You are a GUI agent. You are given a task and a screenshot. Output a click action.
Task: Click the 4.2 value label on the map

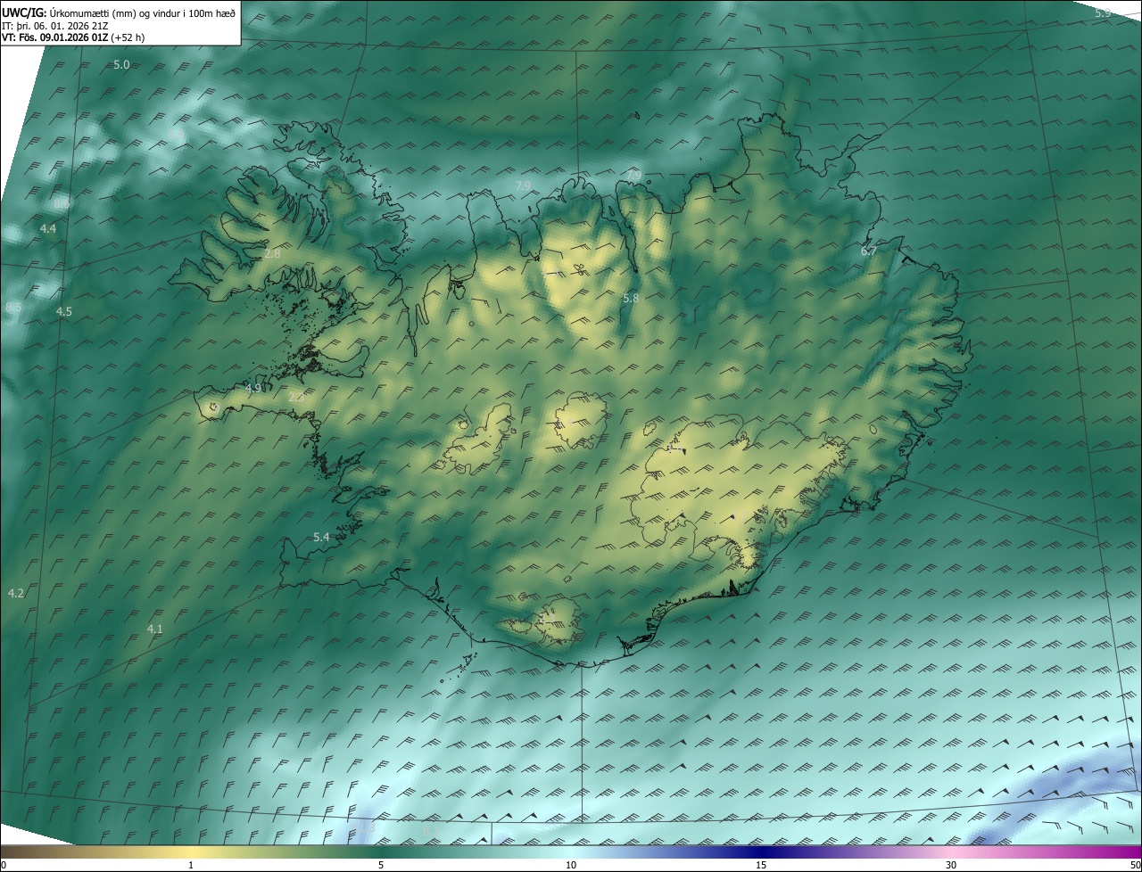pos(16,593)
